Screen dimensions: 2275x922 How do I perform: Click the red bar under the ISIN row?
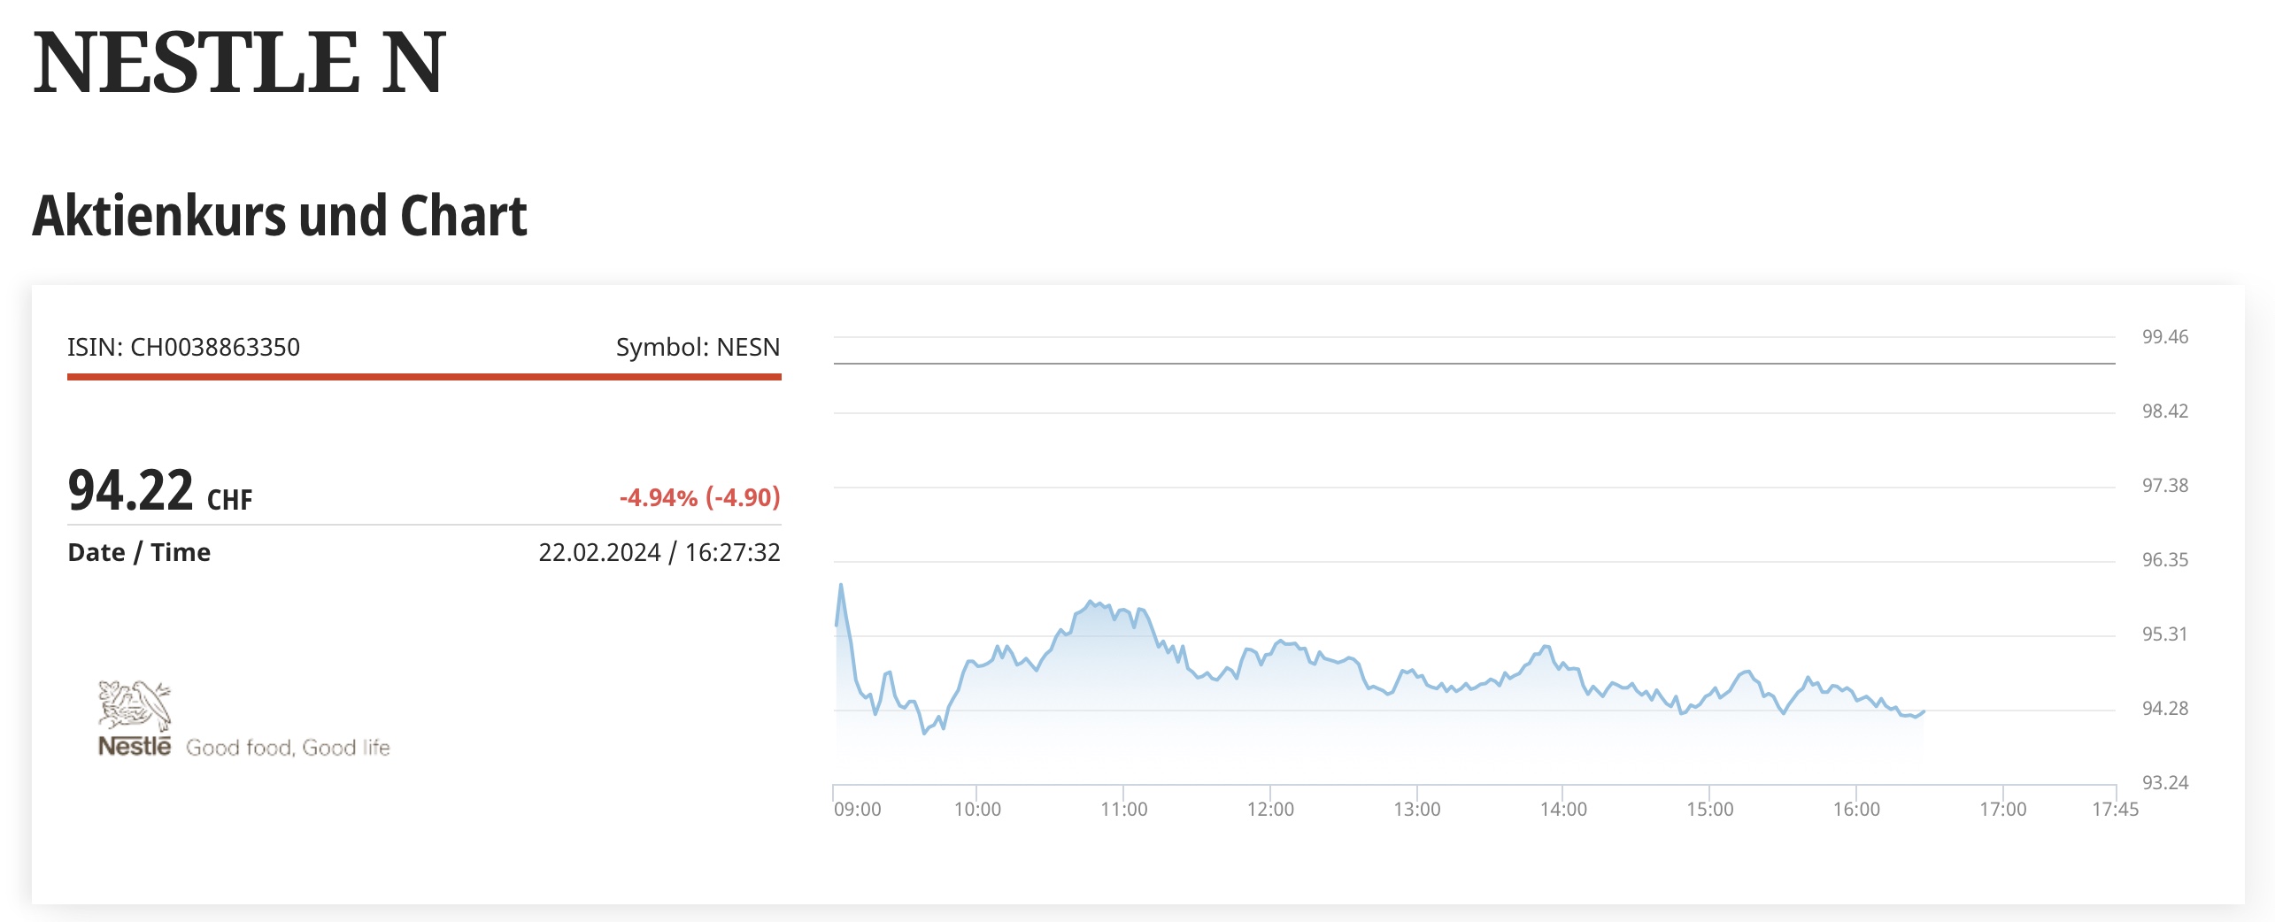(x=424, y=377)
